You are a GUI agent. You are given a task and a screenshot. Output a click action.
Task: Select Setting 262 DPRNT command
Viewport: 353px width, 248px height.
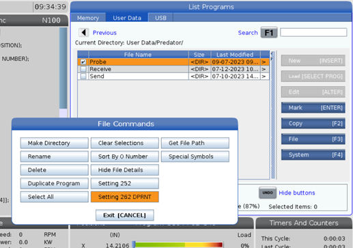click(125, 197)
